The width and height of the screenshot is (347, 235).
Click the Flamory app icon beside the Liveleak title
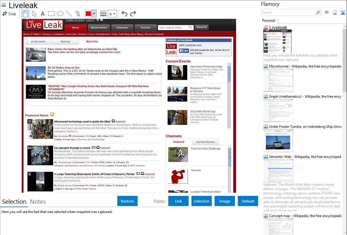(x=3, y=5)
